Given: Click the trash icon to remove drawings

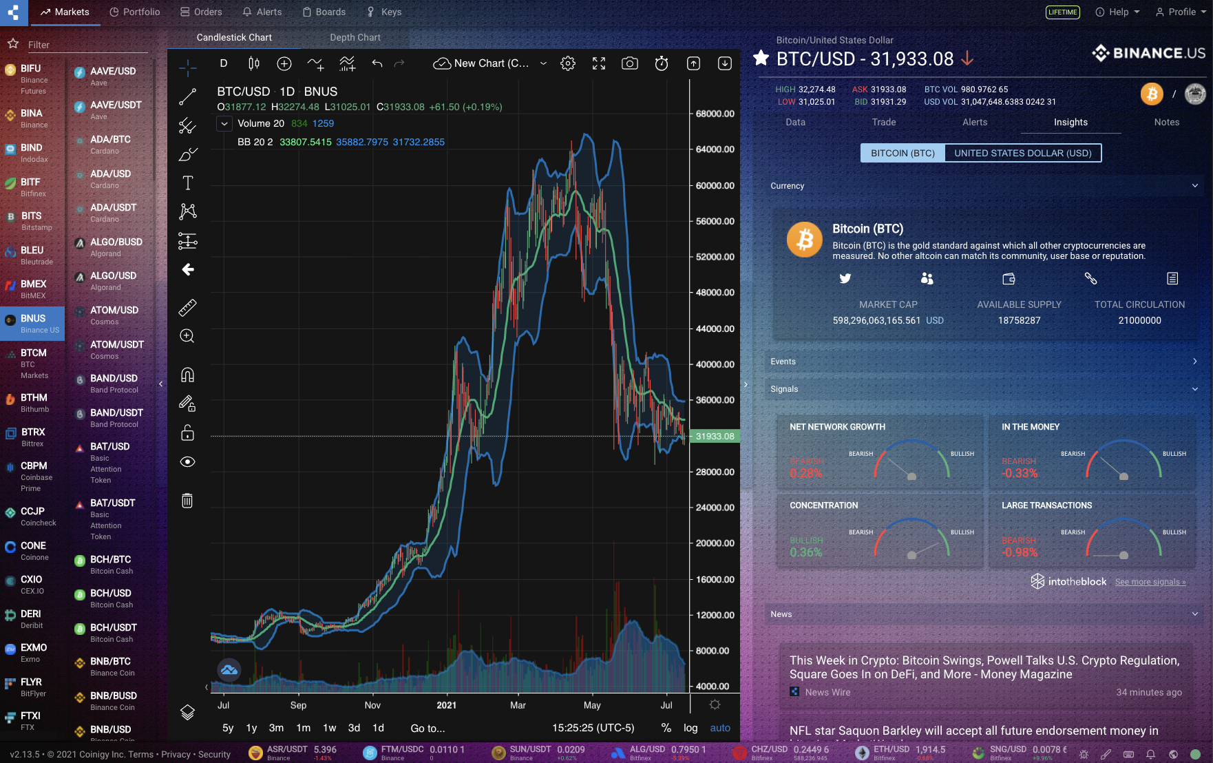Looking at the screenshot, I should [x=187, y=501].
